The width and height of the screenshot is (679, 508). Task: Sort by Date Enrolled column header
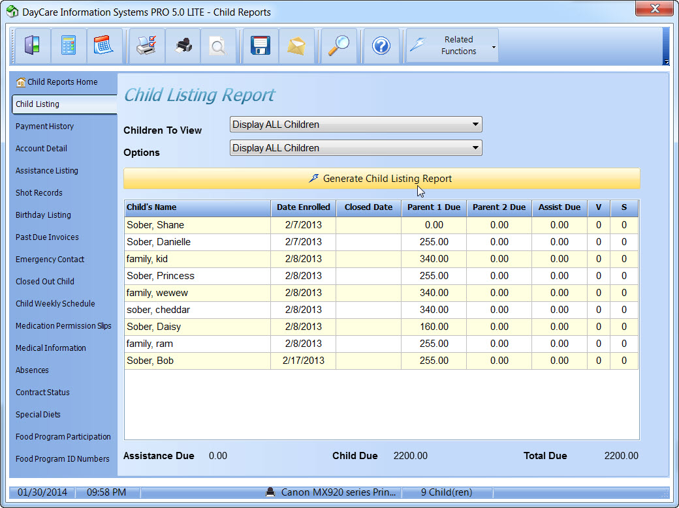303,207
